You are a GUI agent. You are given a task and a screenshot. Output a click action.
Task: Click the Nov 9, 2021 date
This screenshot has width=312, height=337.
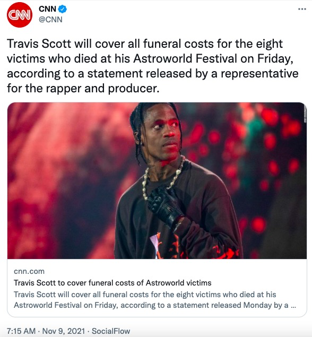click(x=64, y=331)
